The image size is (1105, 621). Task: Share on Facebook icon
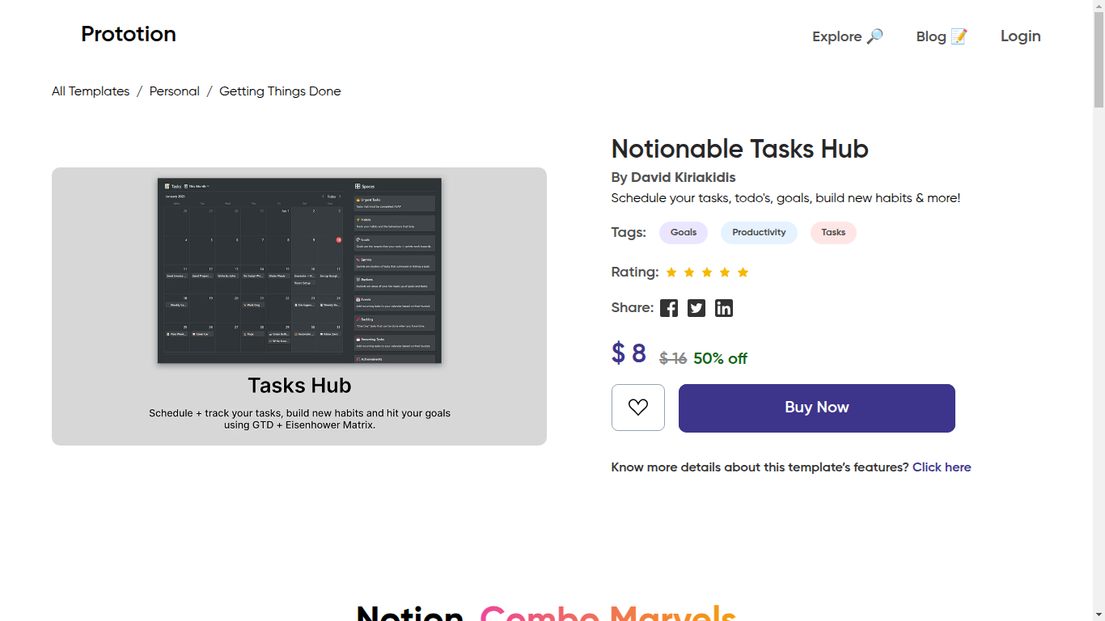pos(669,308)
